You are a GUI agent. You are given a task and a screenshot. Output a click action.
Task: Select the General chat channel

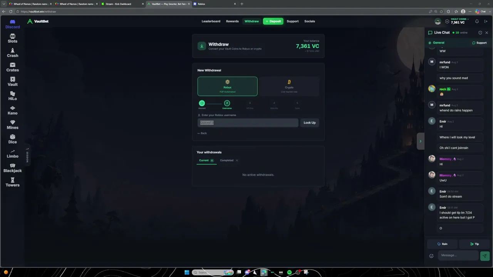(x=436, y=43)
